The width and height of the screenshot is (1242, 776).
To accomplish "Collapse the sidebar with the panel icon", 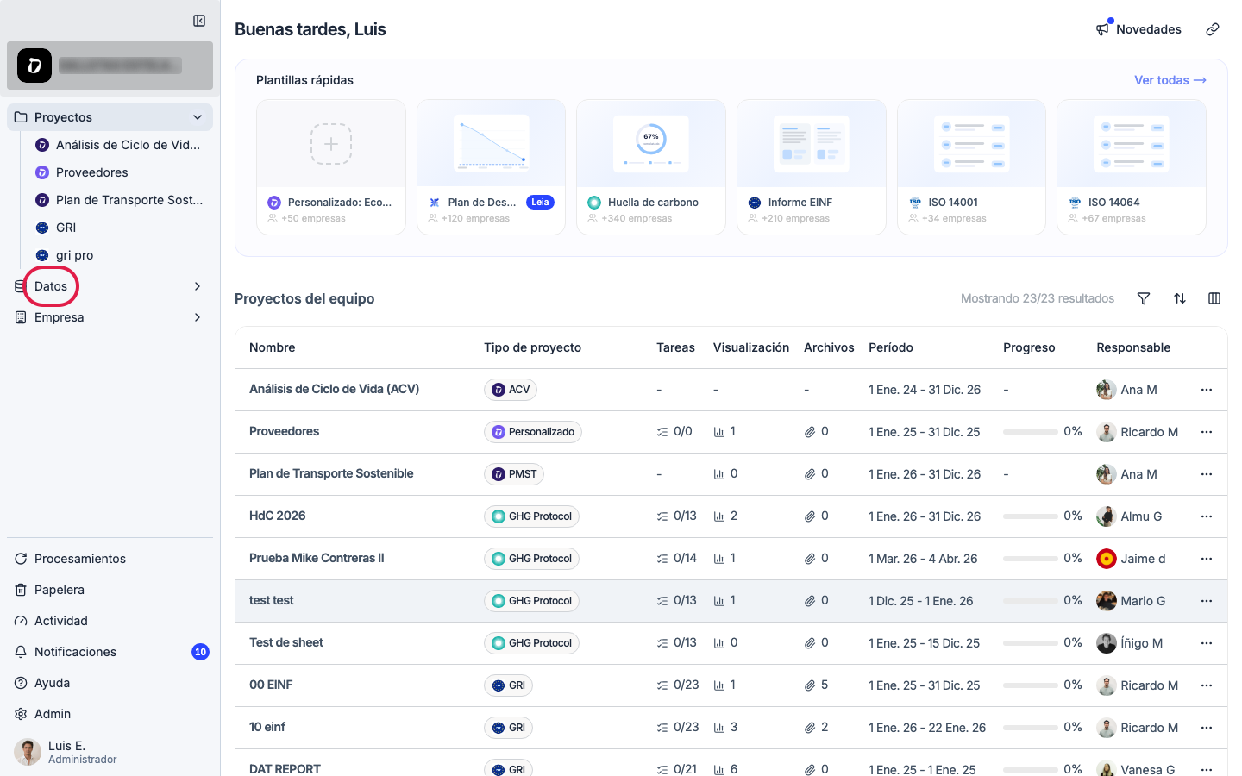I will [x=199, y=21].
